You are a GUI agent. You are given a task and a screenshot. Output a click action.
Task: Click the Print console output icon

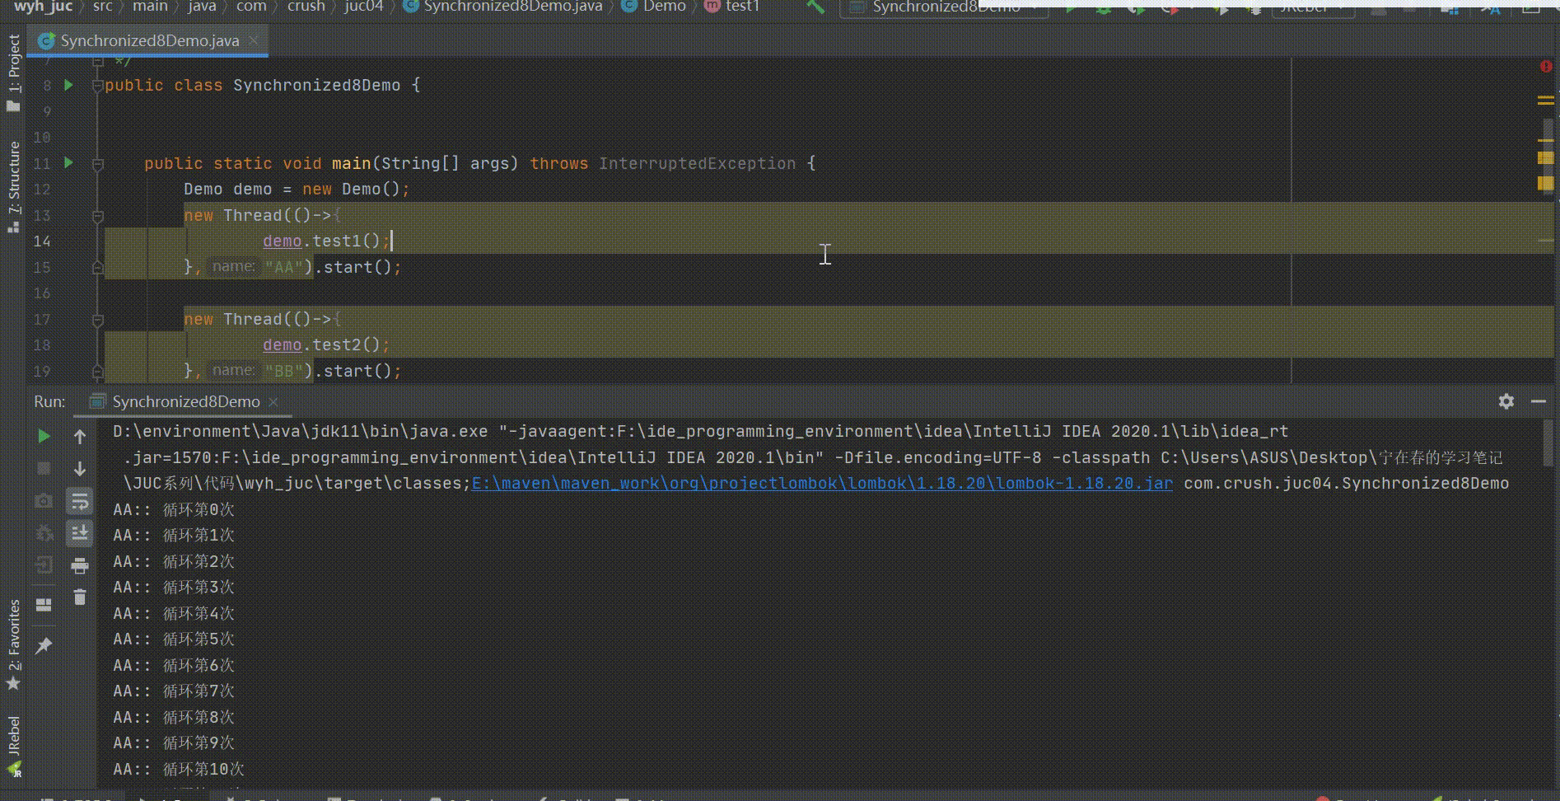[x=80, y=565]
